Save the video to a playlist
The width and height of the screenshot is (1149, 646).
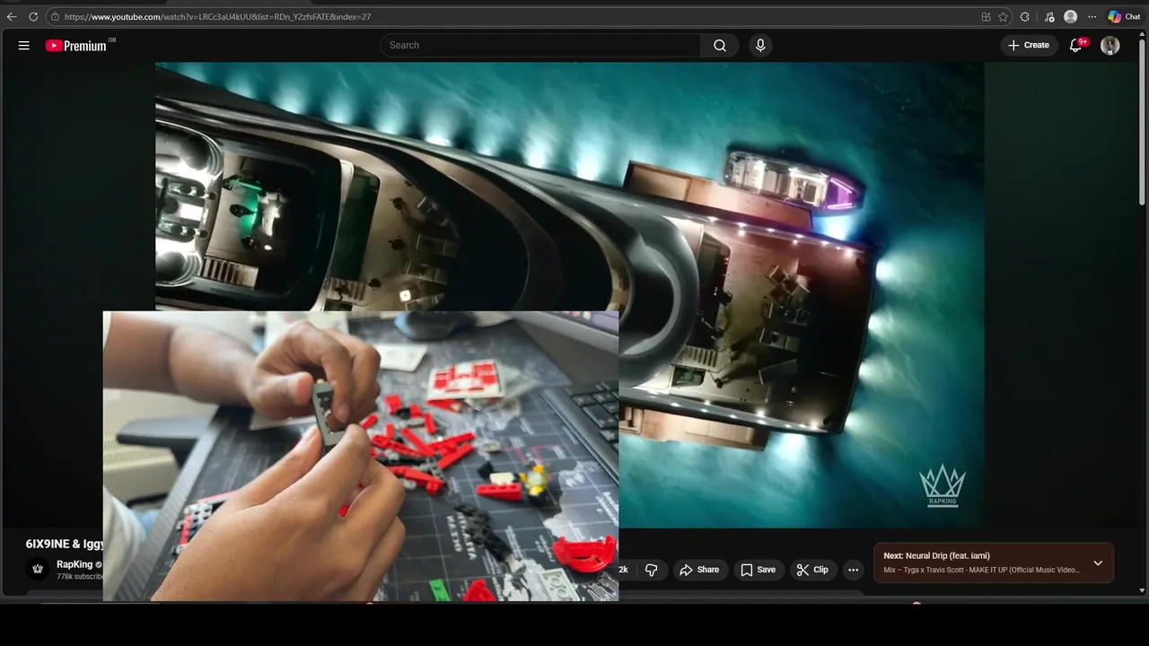click(758, 570)
